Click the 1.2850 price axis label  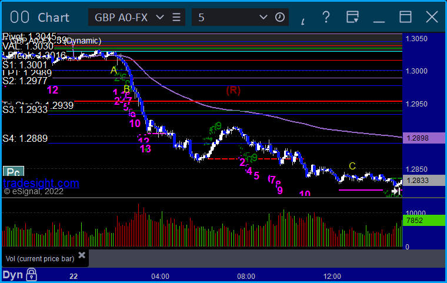(416, 169)
